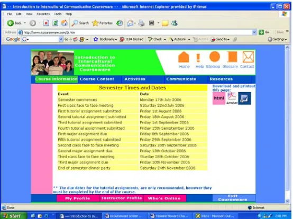The image size is (293, 219).
Task: Click page scrollbar down arrow
Action: (287, 200)
